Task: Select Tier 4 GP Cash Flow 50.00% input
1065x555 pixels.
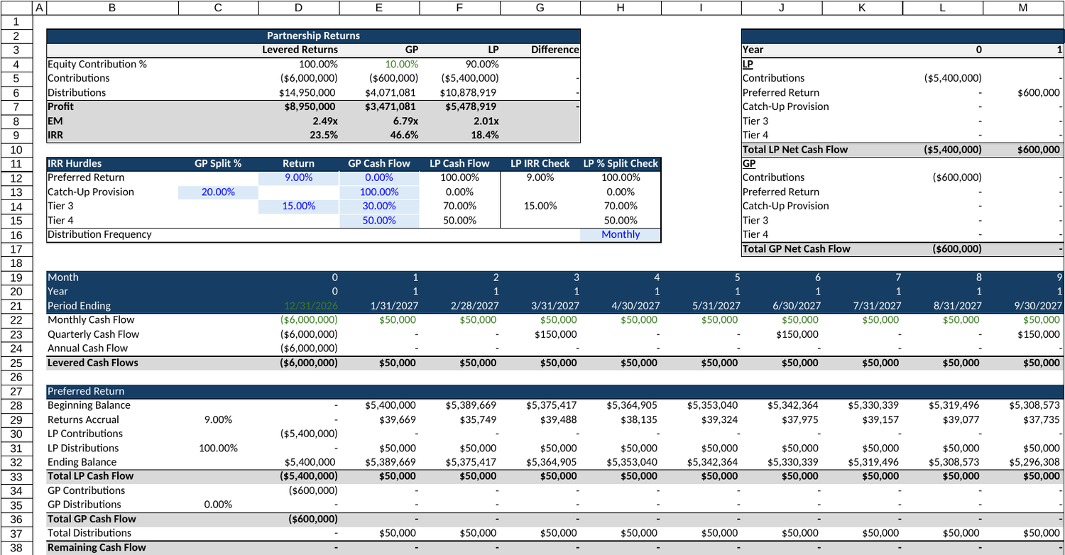Action: pyautogui.click(x=379, y=220)
